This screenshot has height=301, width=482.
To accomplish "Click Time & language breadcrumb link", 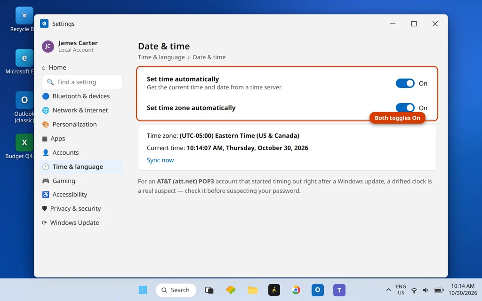I will pyautogui.click(x=161, y=57).
